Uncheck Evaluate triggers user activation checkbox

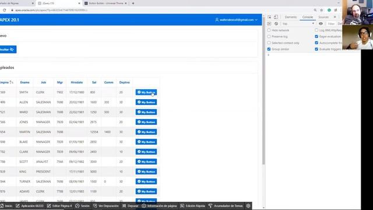click(316, 49)
